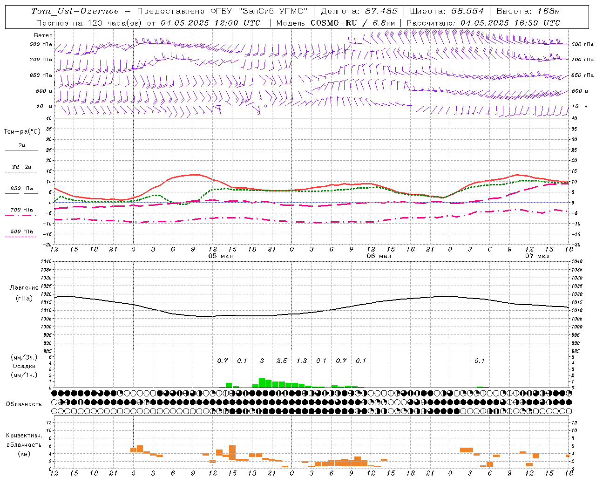Click the '06 мая' date label under temperature chart

click(x=379, y=256)
